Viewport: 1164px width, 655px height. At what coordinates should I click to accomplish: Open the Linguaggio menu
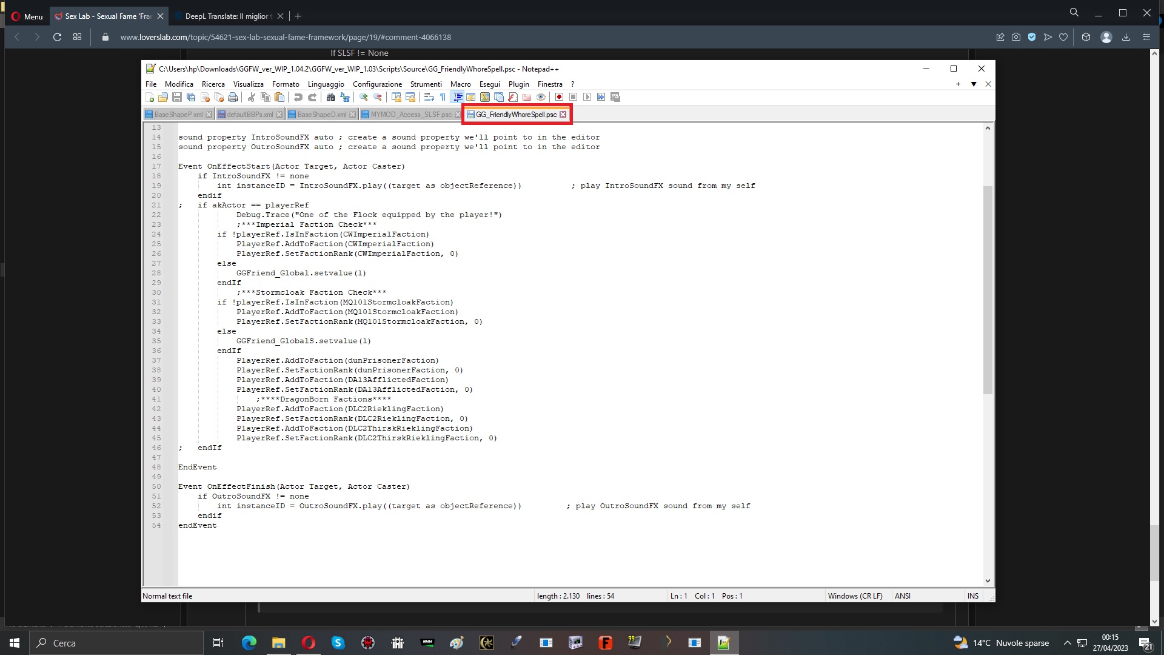click(x=326, y=84)
